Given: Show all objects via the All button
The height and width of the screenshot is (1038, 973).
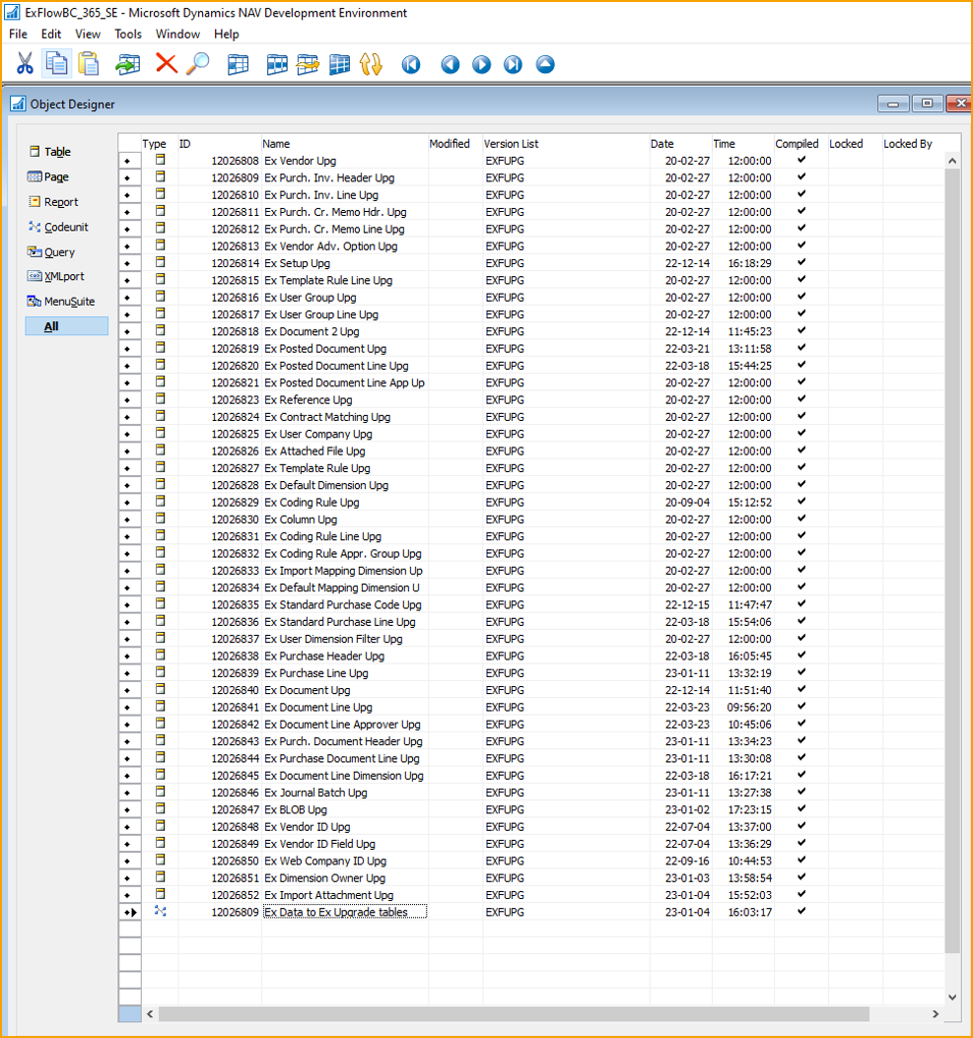Looking at the screenshot, I should pos(65,325).
